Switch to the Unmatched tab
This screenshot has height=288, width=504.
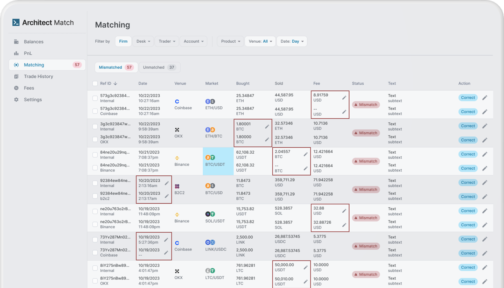[159, 67]
